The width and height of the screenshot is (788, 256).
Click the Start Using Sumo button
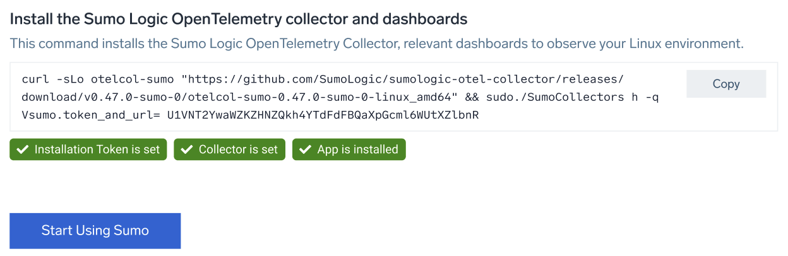[95, 231]
